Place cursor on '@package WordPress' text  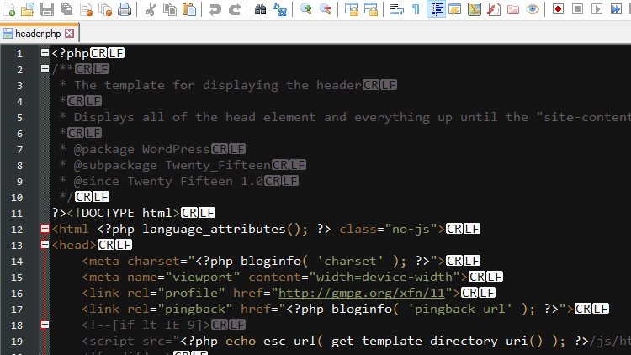click(x=141, y=150)
